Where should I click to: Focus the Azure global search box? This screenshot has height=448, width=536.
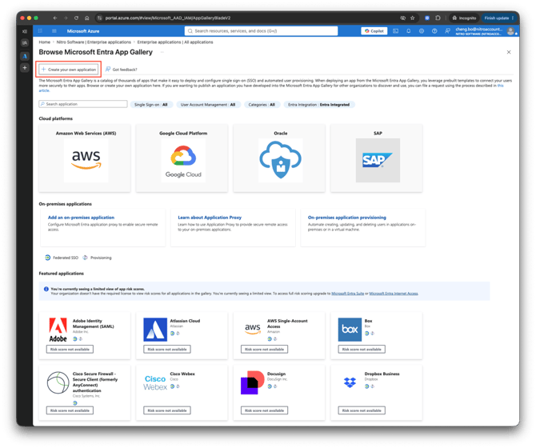261,31
